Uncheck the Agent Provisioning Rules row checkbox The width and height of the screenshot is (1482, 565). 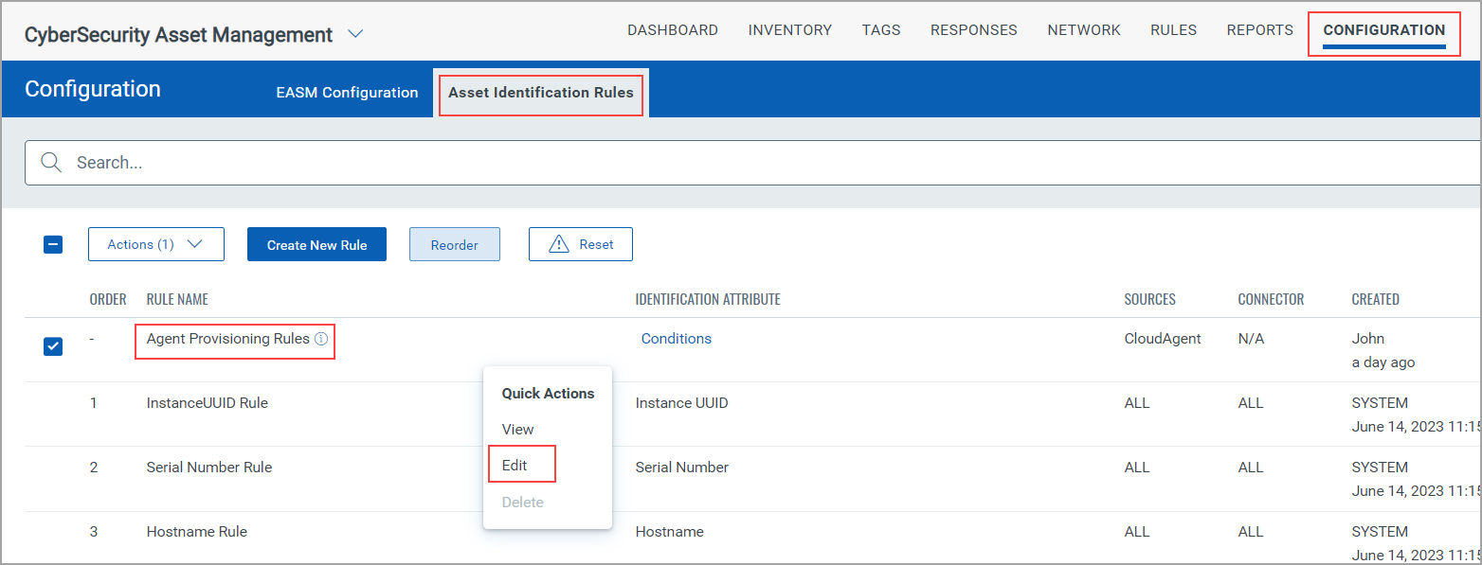click(x=53, y=346)
